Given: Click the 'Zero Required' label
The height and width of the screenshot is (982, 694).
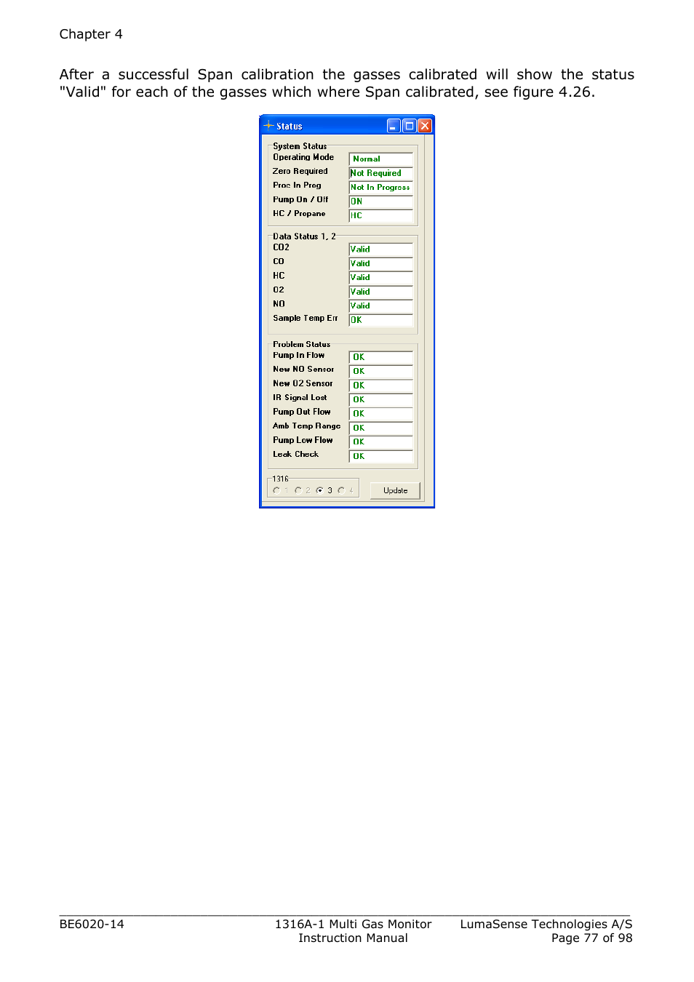Looking at the screenshot, I should tap(300, 171).
